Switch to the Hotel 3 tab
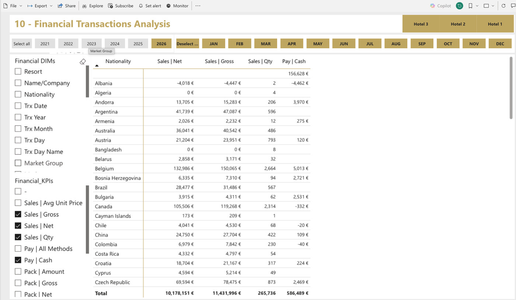Screen dimensions: 516x300 [x=421, y=24]
